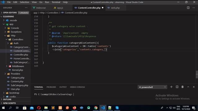198x111 pixels.
Task: Open Explorer views and more actions ellipsis
Action: 26,8
